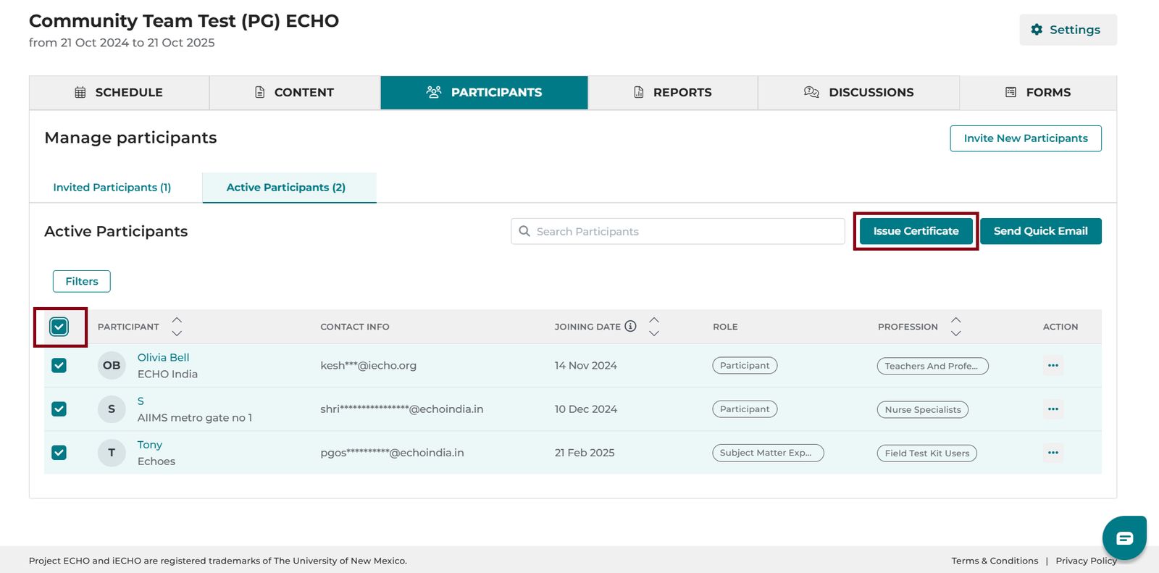Switch to the Schedule tab
Image resolution: width=1159 pixels, height=573 pixels.
[120, 93]
